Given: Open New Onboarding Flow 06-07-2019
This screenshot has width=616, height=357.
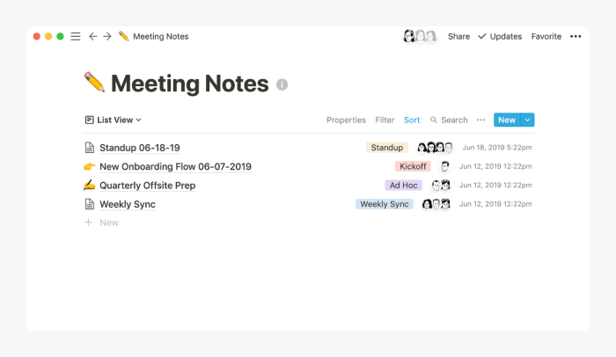Looking at the screenshot, I should pos(175,166).
